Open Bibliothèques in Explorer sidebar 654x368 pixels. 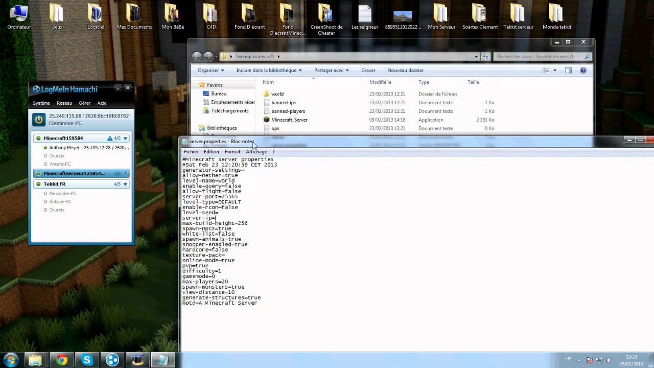[222, 128]
